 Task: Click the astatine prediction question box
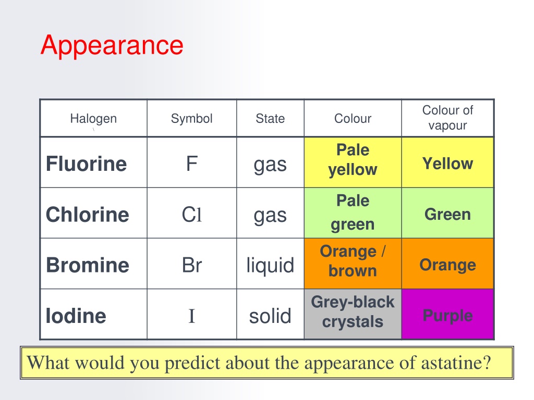pos(267,362)
